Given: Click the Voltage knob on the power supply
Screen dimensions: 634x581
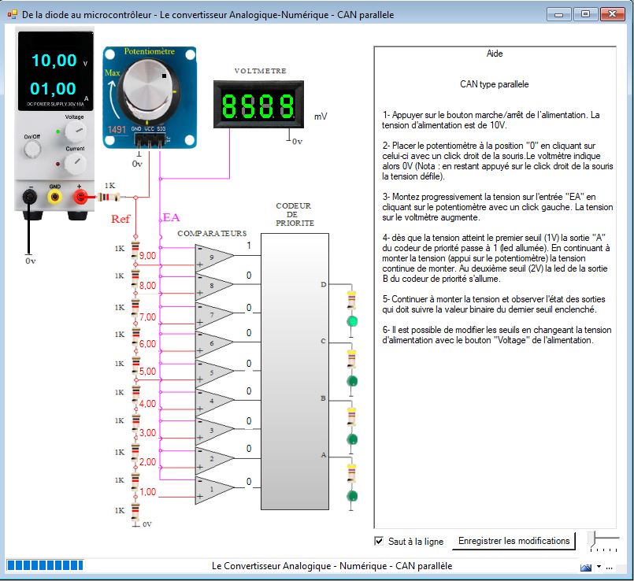Looking at the screenshot, I should [x=75, y=130].
